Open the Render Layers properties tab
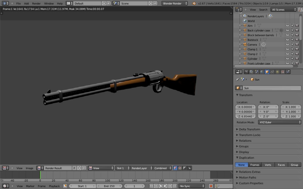Screen dimensions: 303x189 tap(251, 71)
